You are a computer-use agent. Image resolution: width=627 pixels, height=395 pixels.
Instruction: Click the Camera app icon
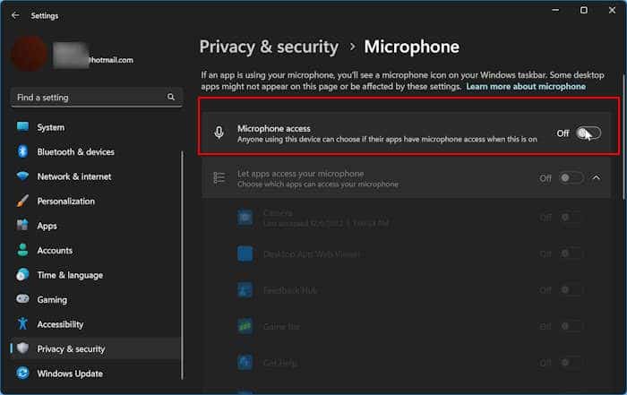pyautogui.click(x=245, y=218)
